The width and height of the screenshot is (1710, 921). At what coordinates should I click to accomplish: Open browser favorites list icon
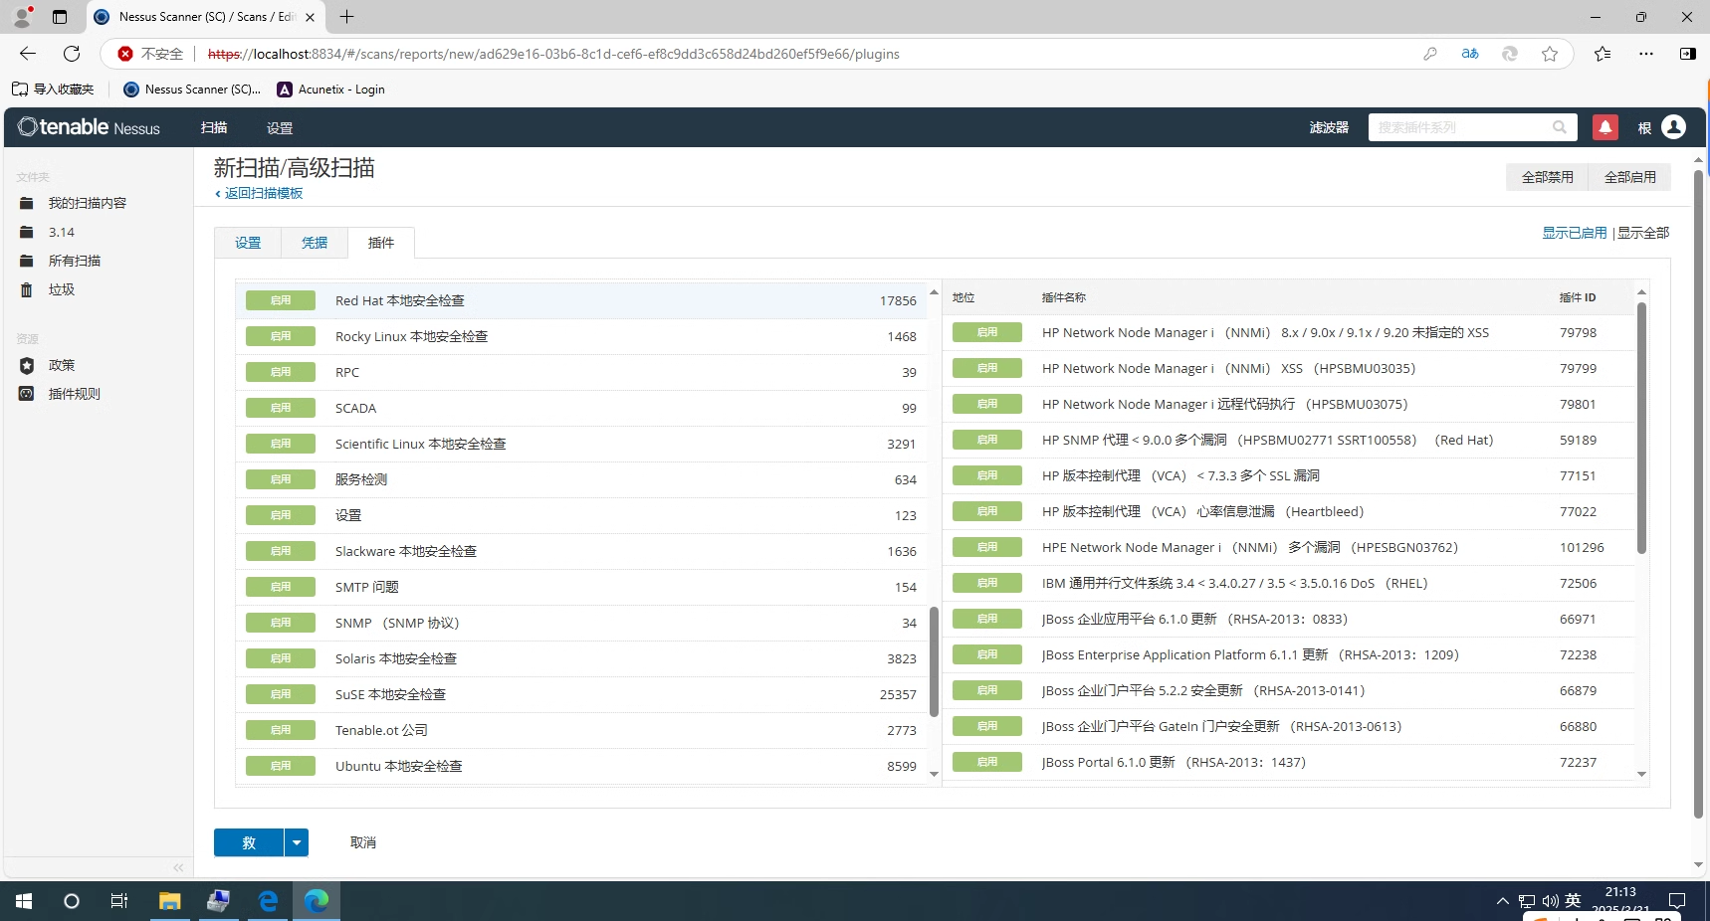(x=1603, y=54)
